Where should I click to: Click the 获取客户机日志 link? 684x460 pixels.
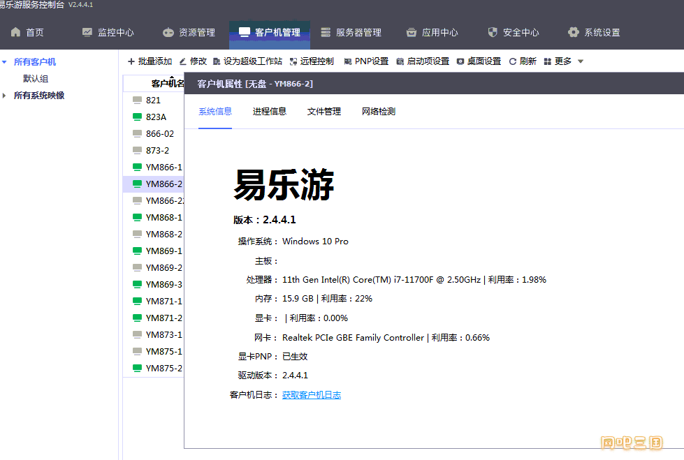(x=312, y=395)
